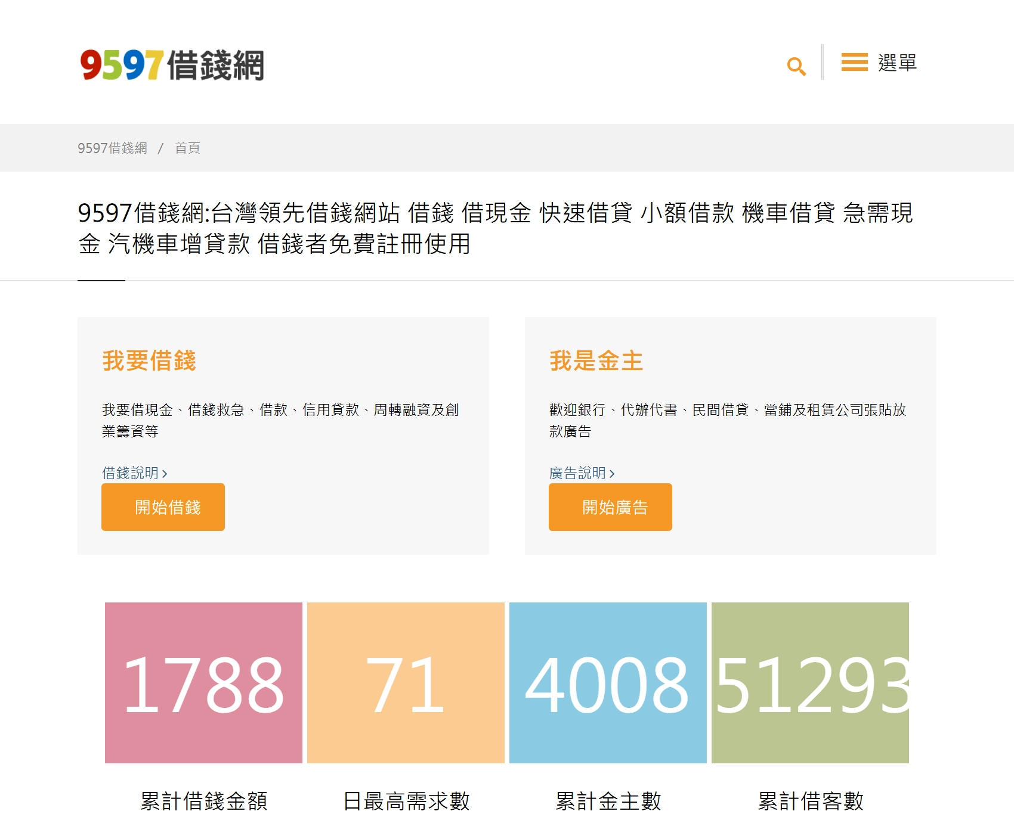
Task: Click the 日最高需求數 label
Action: pyautogui.click(x=406, y=801)
